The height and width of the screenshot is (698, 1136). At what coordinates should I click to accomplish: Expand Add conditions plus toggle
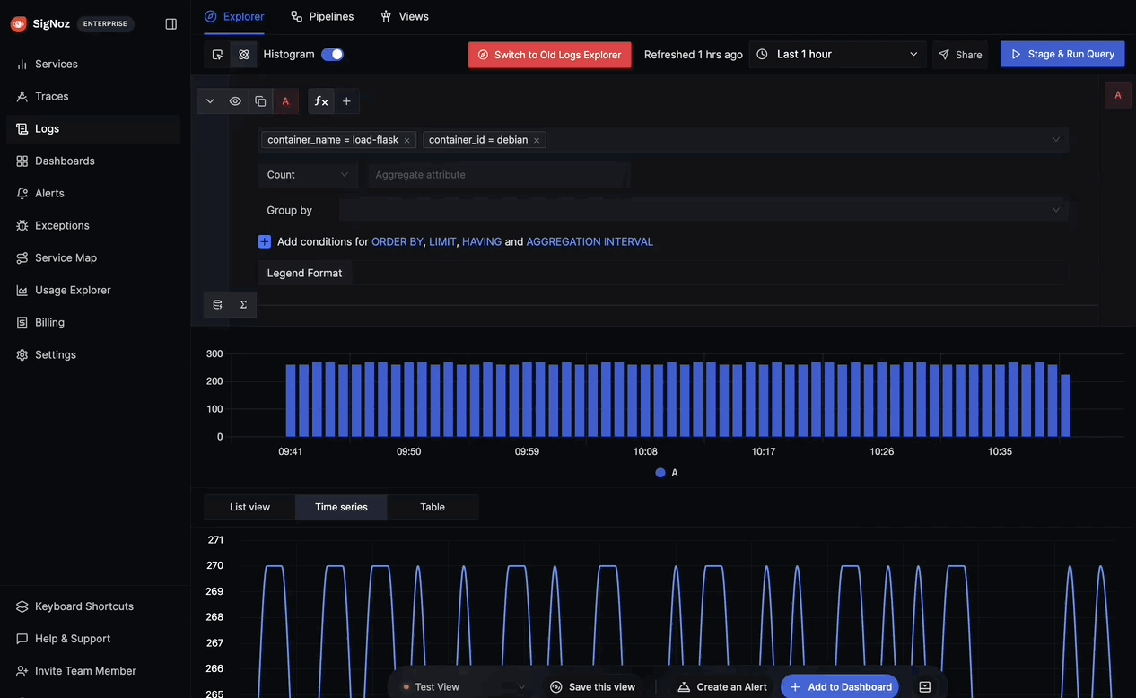(x=265, y=242)
